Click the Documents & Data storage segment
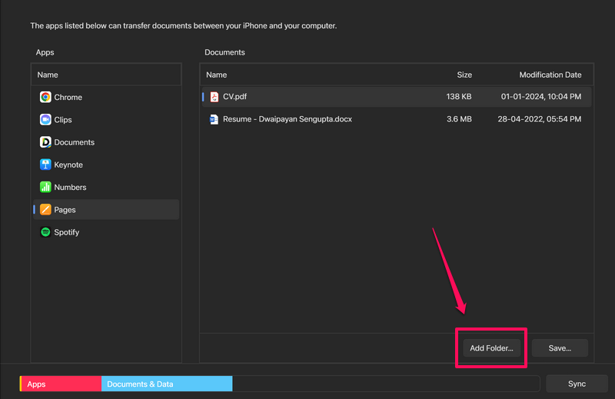This screenshot has height=399, width=615. (x=166, y=384)
